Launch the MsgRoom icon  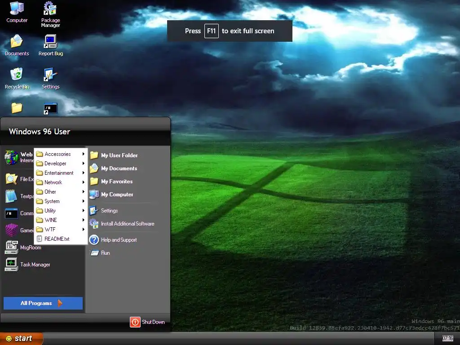tap(11, 248)
